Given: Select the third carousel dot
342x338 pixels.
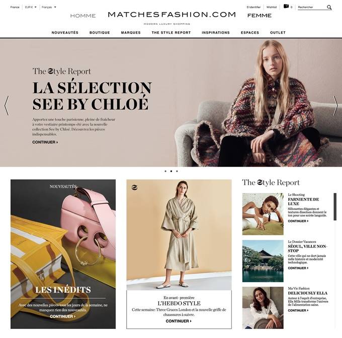Looking at the screenshot, I should [177, 171].
